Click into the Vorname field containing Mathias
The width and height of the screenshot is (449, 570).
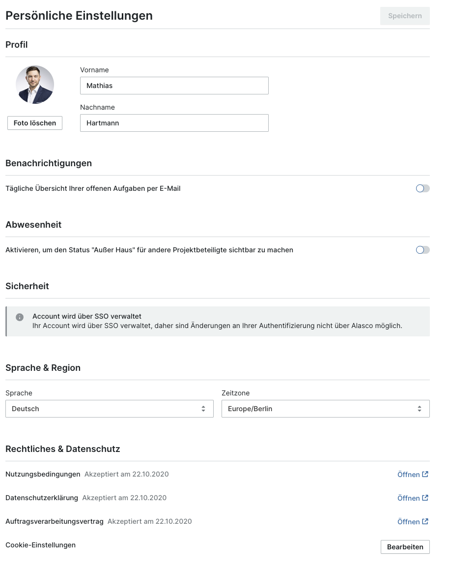[174, 86]
